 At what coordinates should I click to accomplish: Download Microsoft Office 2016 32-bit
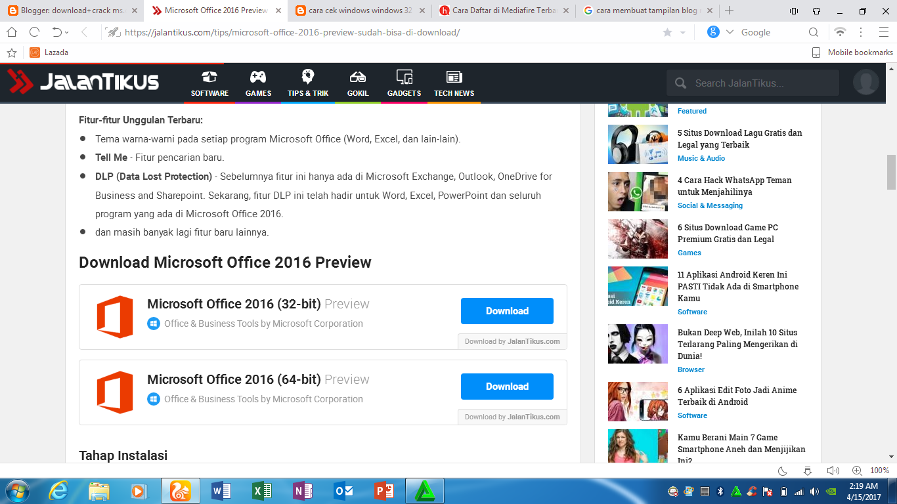click(x=507, y=311)
